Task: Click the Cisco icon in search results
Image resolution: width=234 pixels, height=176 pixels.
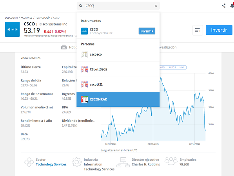Action: (x=84, y=31)
